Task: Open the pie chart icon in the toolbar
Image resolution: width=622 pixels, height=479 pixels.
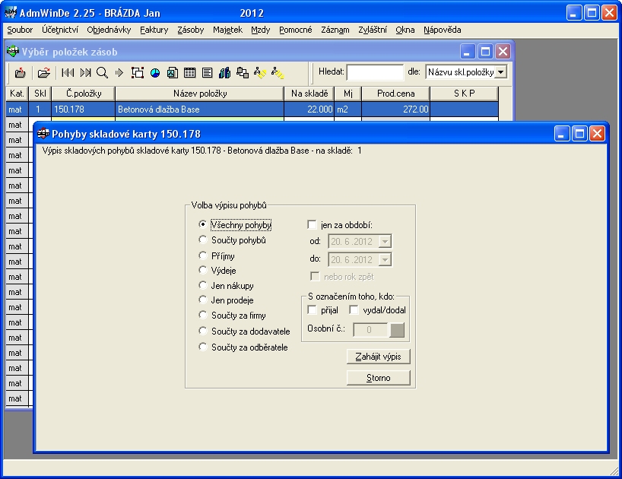Action: tap(155, 72)
